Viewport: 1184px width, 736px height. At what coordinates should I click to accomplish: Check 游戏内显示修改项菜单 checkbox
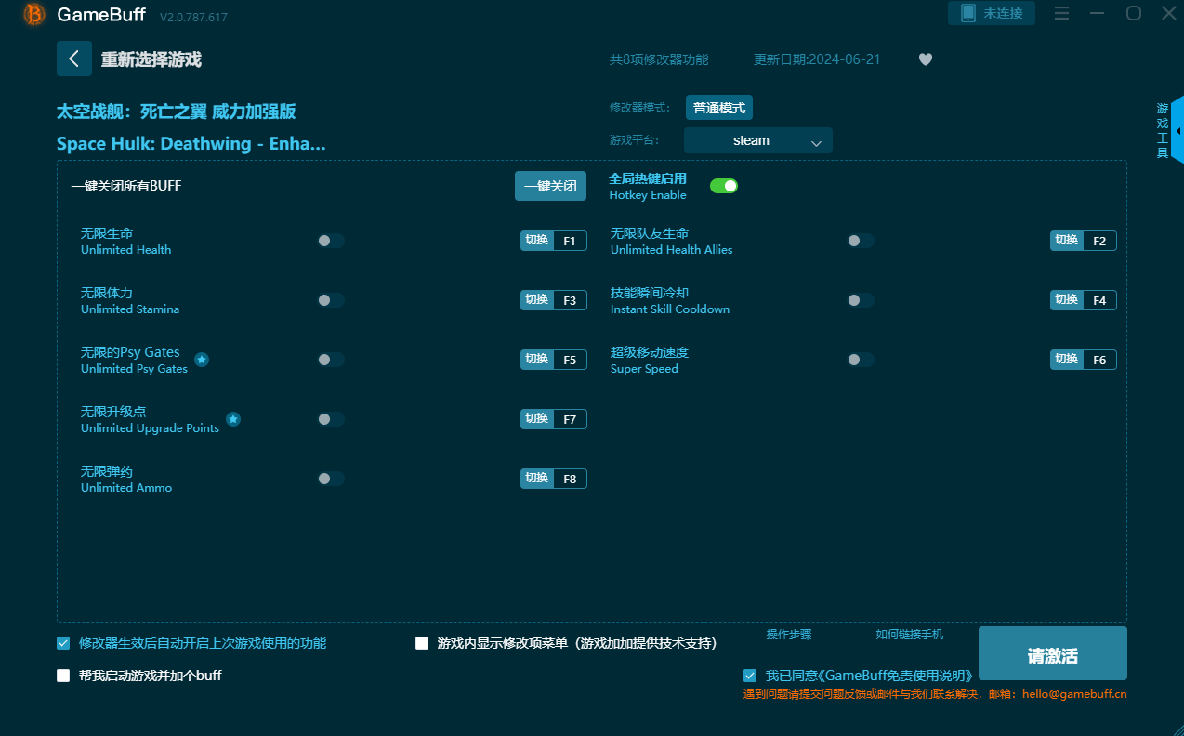point(422,643)
